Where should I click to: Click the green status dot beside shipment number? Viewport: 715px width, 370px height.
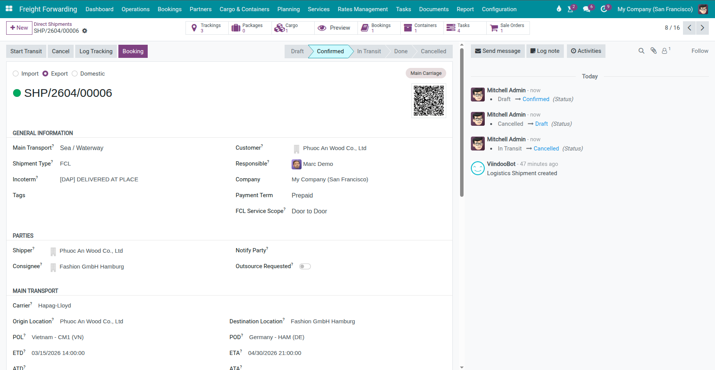[x=17, y=93]
